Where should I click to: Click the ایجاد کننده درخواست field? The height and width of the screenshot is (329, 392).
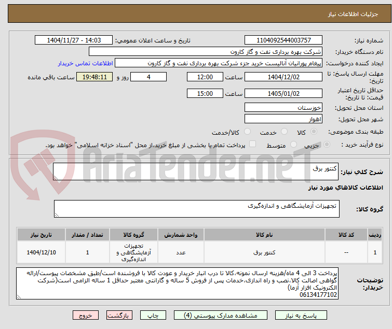tap(218, 63)
